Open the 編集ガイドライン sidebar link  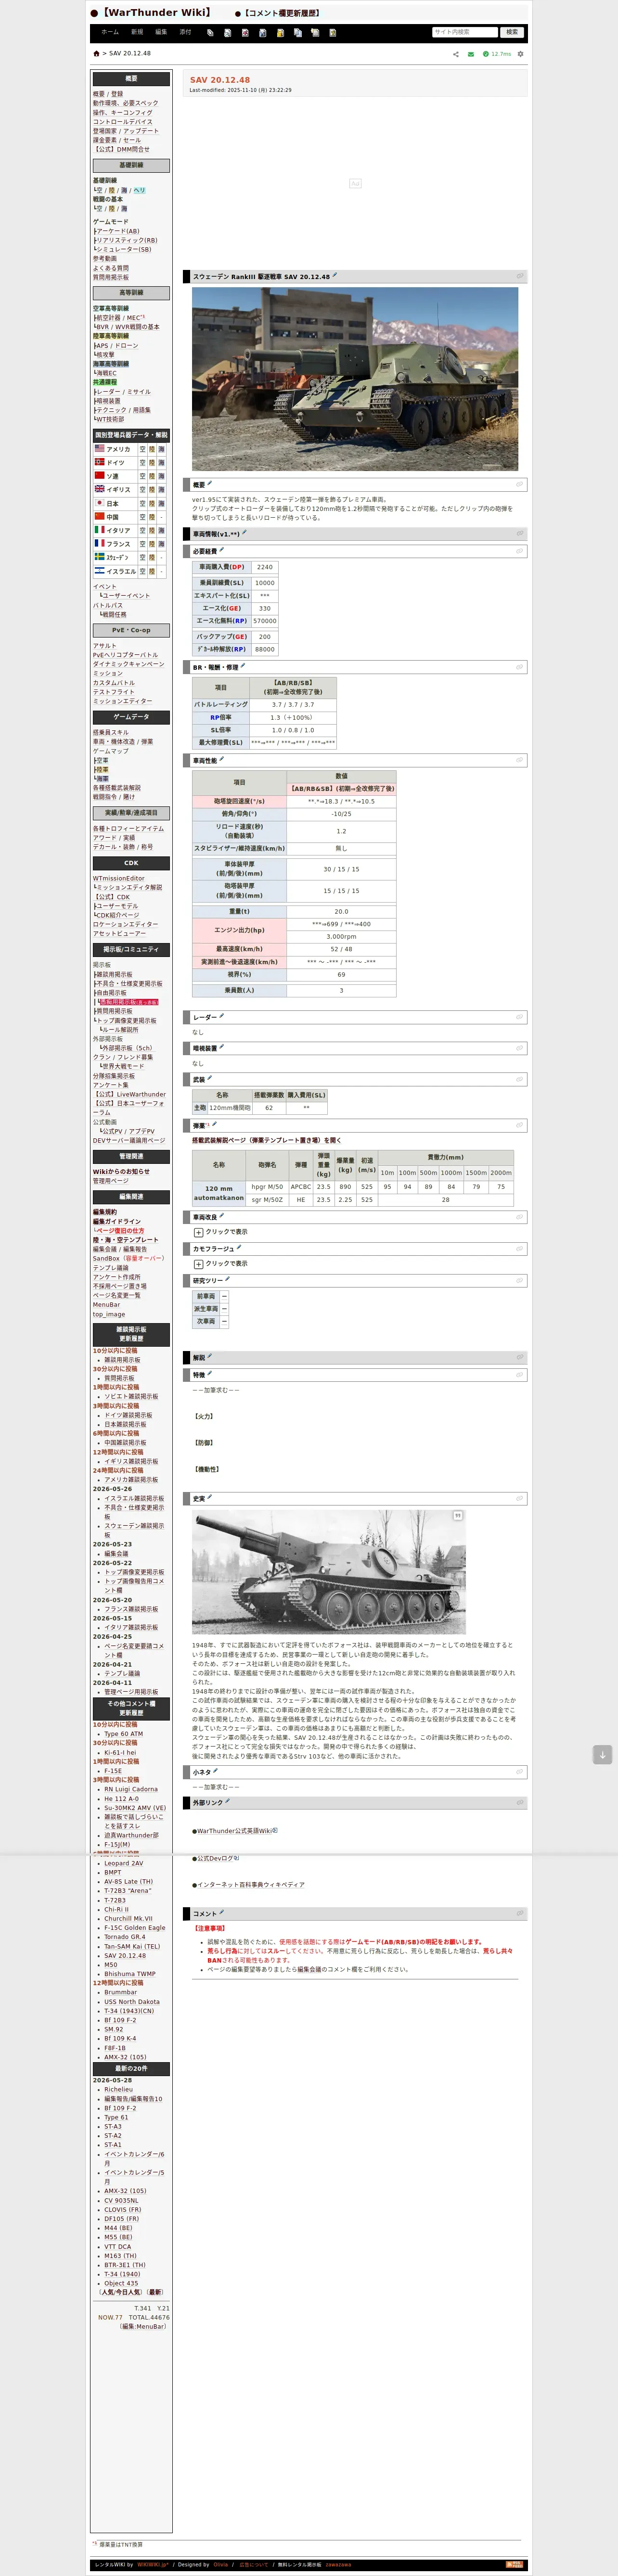117,1222
